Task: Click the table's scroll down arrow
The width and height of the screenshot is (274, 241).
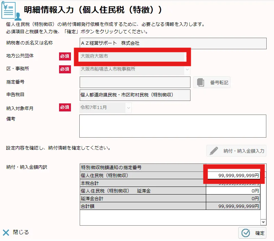Action: tap(264, 222)
